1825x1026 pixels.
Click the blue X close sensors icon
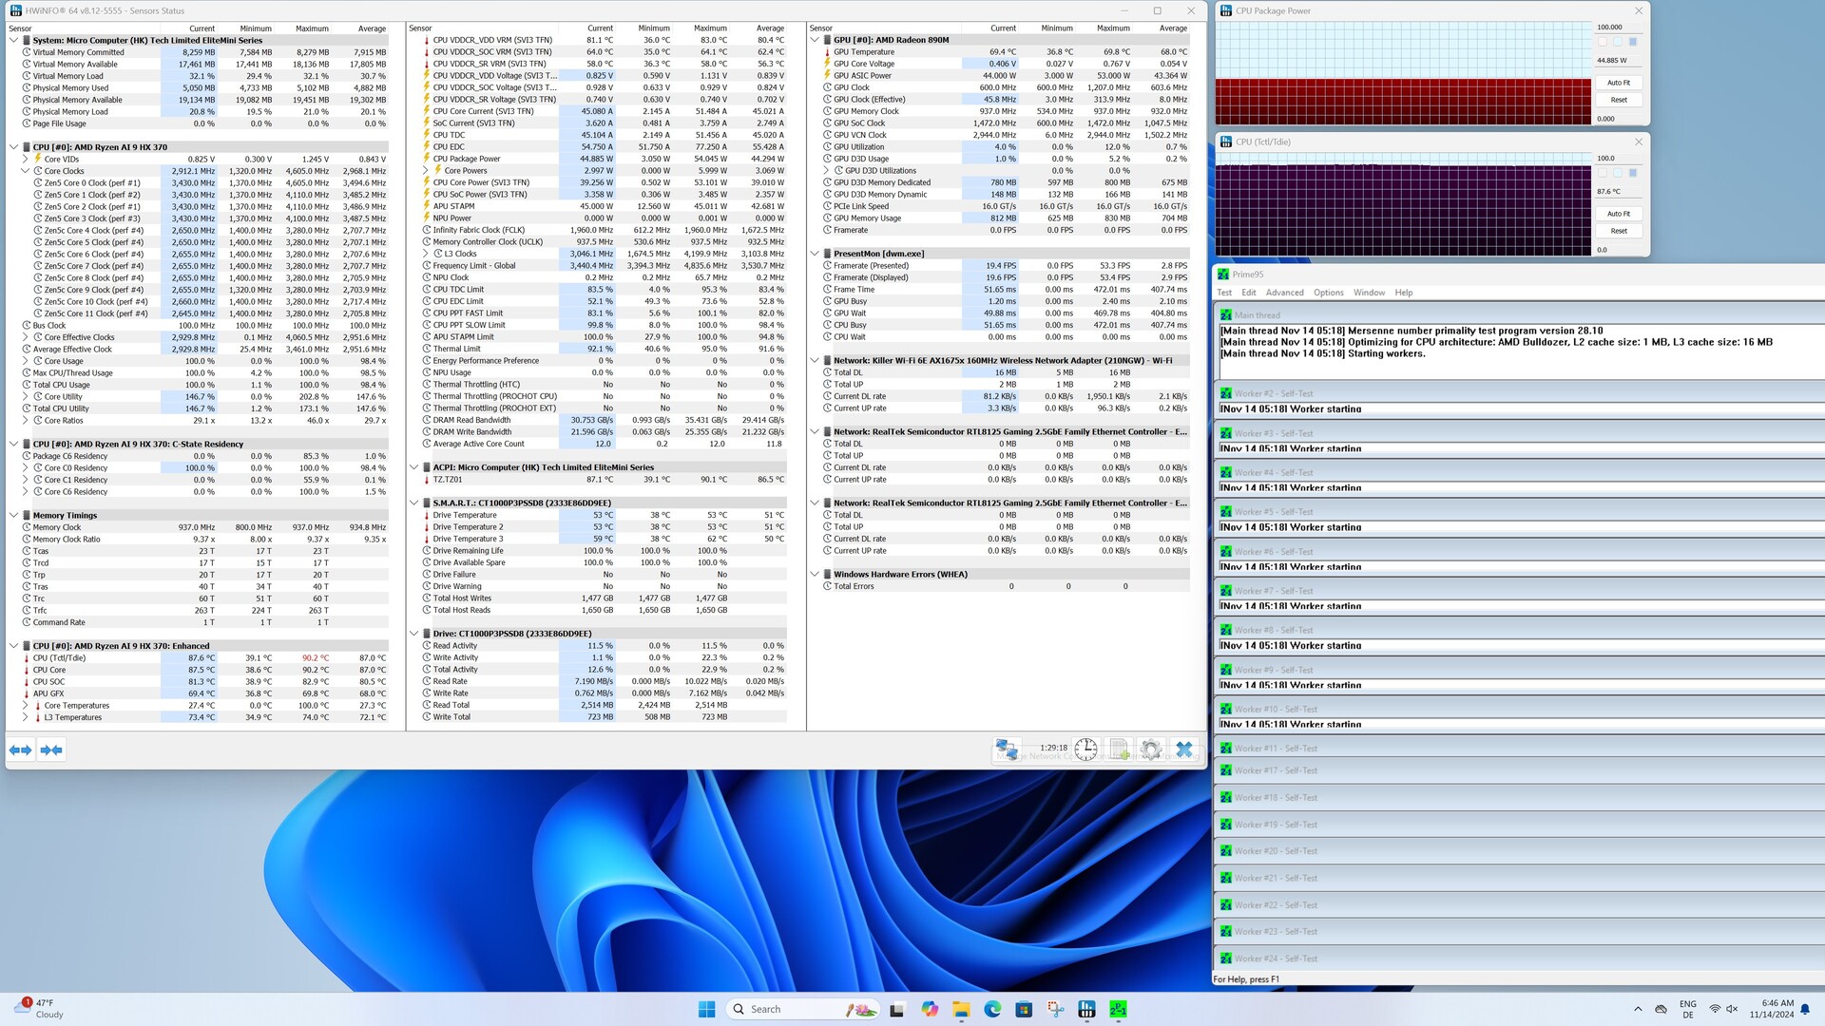(x=1184, y=750)
